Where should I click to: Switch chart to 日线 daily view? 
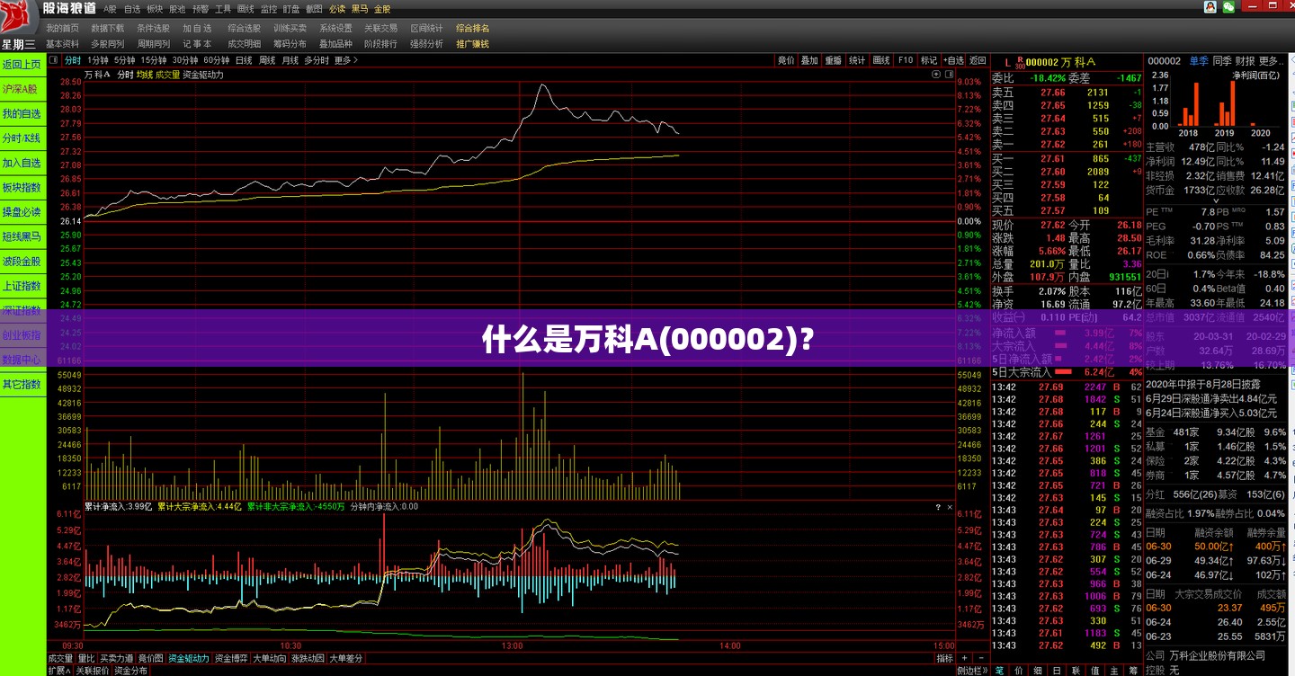click(x=244, y=60)
